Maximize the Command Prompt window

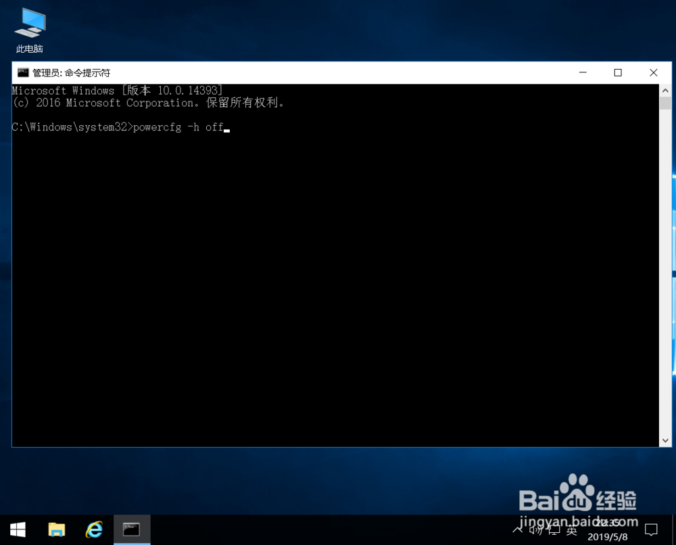point(618,72)
